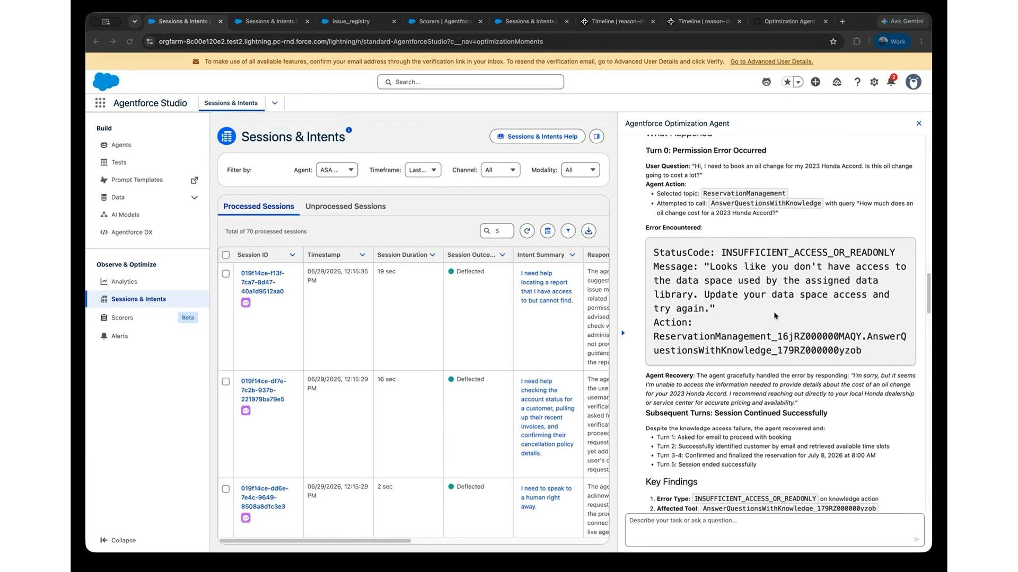Reload the browser page

129,41
